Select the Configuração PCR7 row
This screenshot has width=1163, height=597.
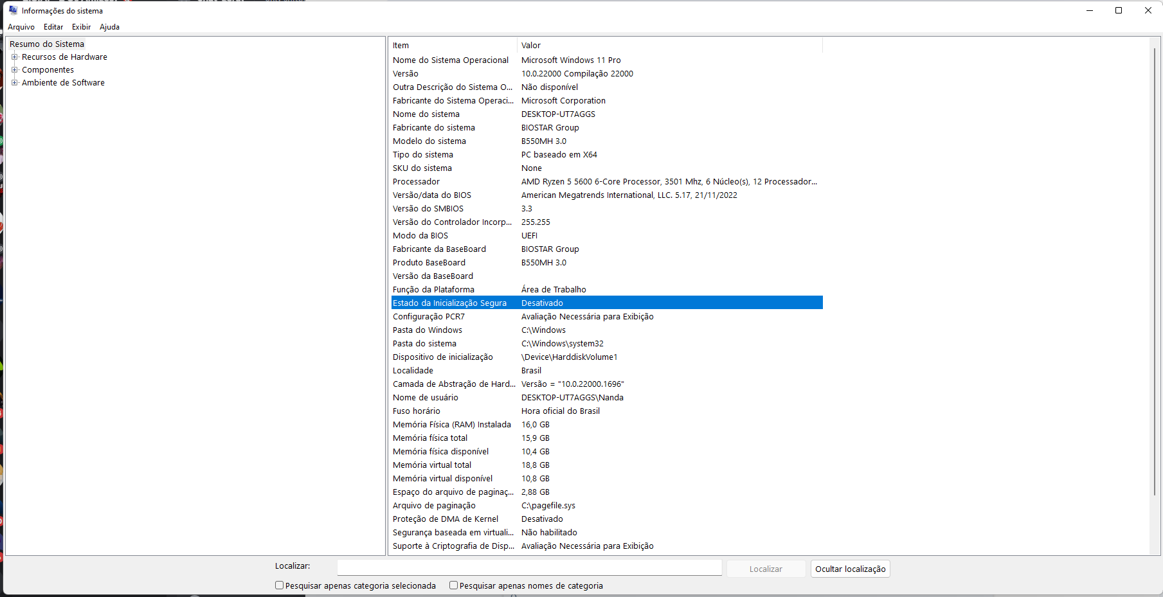tap(607, 317)
